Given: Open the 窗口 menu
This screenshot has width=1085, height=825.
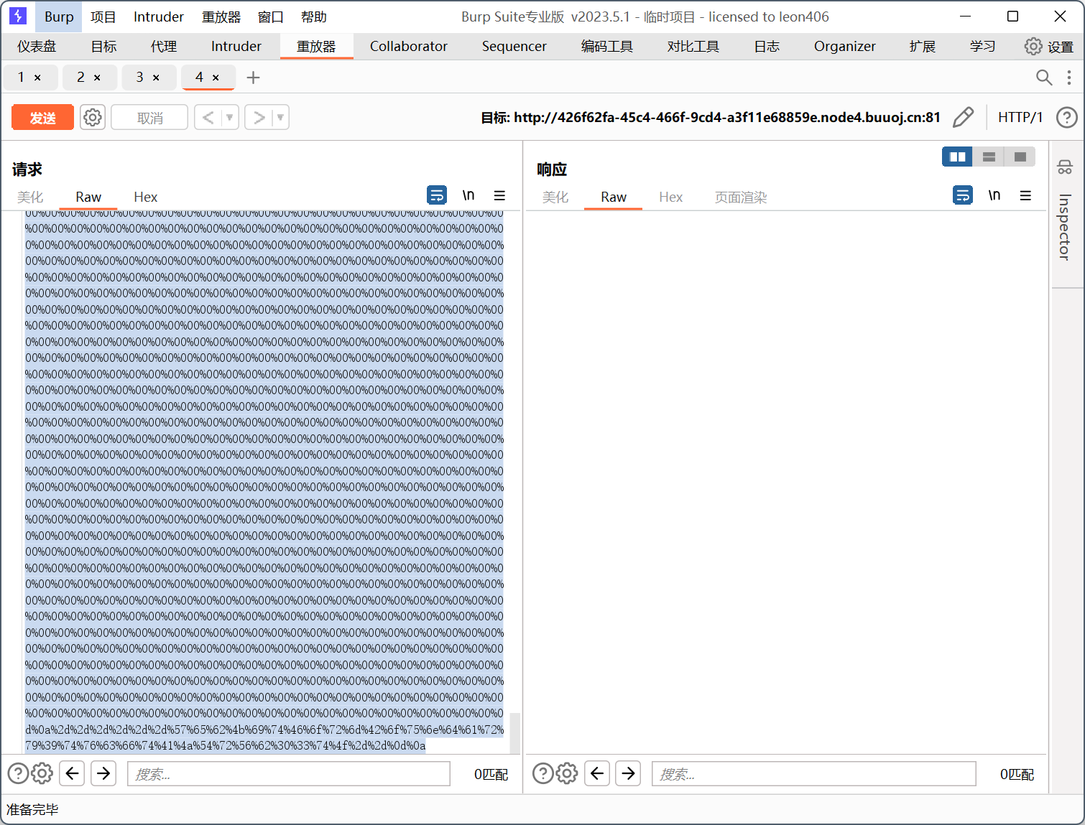Looking at the screenshot, I should (x=271, y=17).
